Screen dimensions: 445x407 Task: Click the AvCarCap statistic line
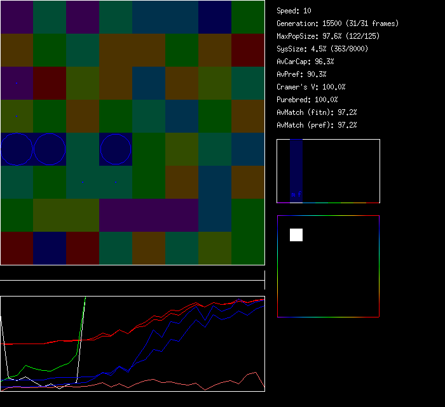pos(306,62)
